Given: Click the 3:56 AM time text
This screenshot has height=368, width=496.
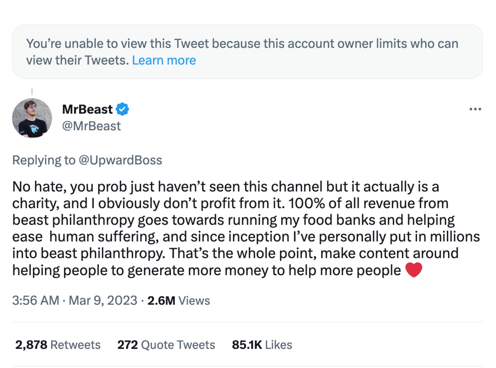Looking at the screenshot, I should [x=36, y=300].
